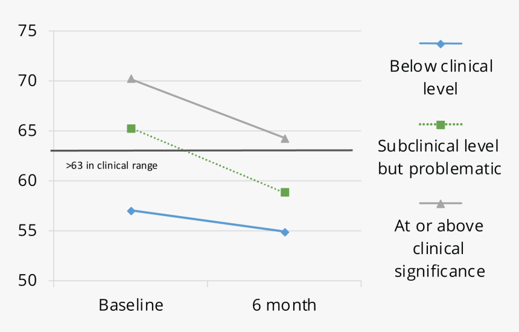This screenshot has width=519, height=332.
Task: Click the gray triangle marker at 6 month
Action: [285, 138]
